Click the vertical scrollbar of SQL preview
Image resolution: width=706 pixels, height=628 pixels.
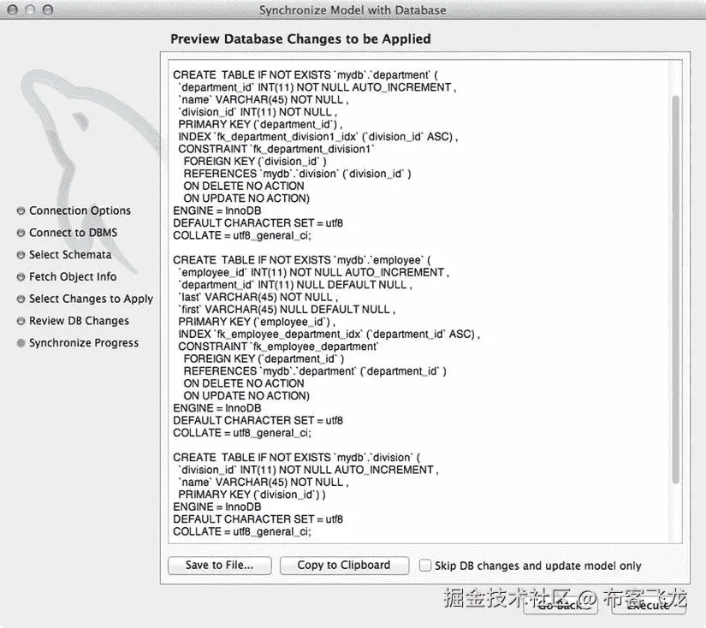(x=675, y=289)
